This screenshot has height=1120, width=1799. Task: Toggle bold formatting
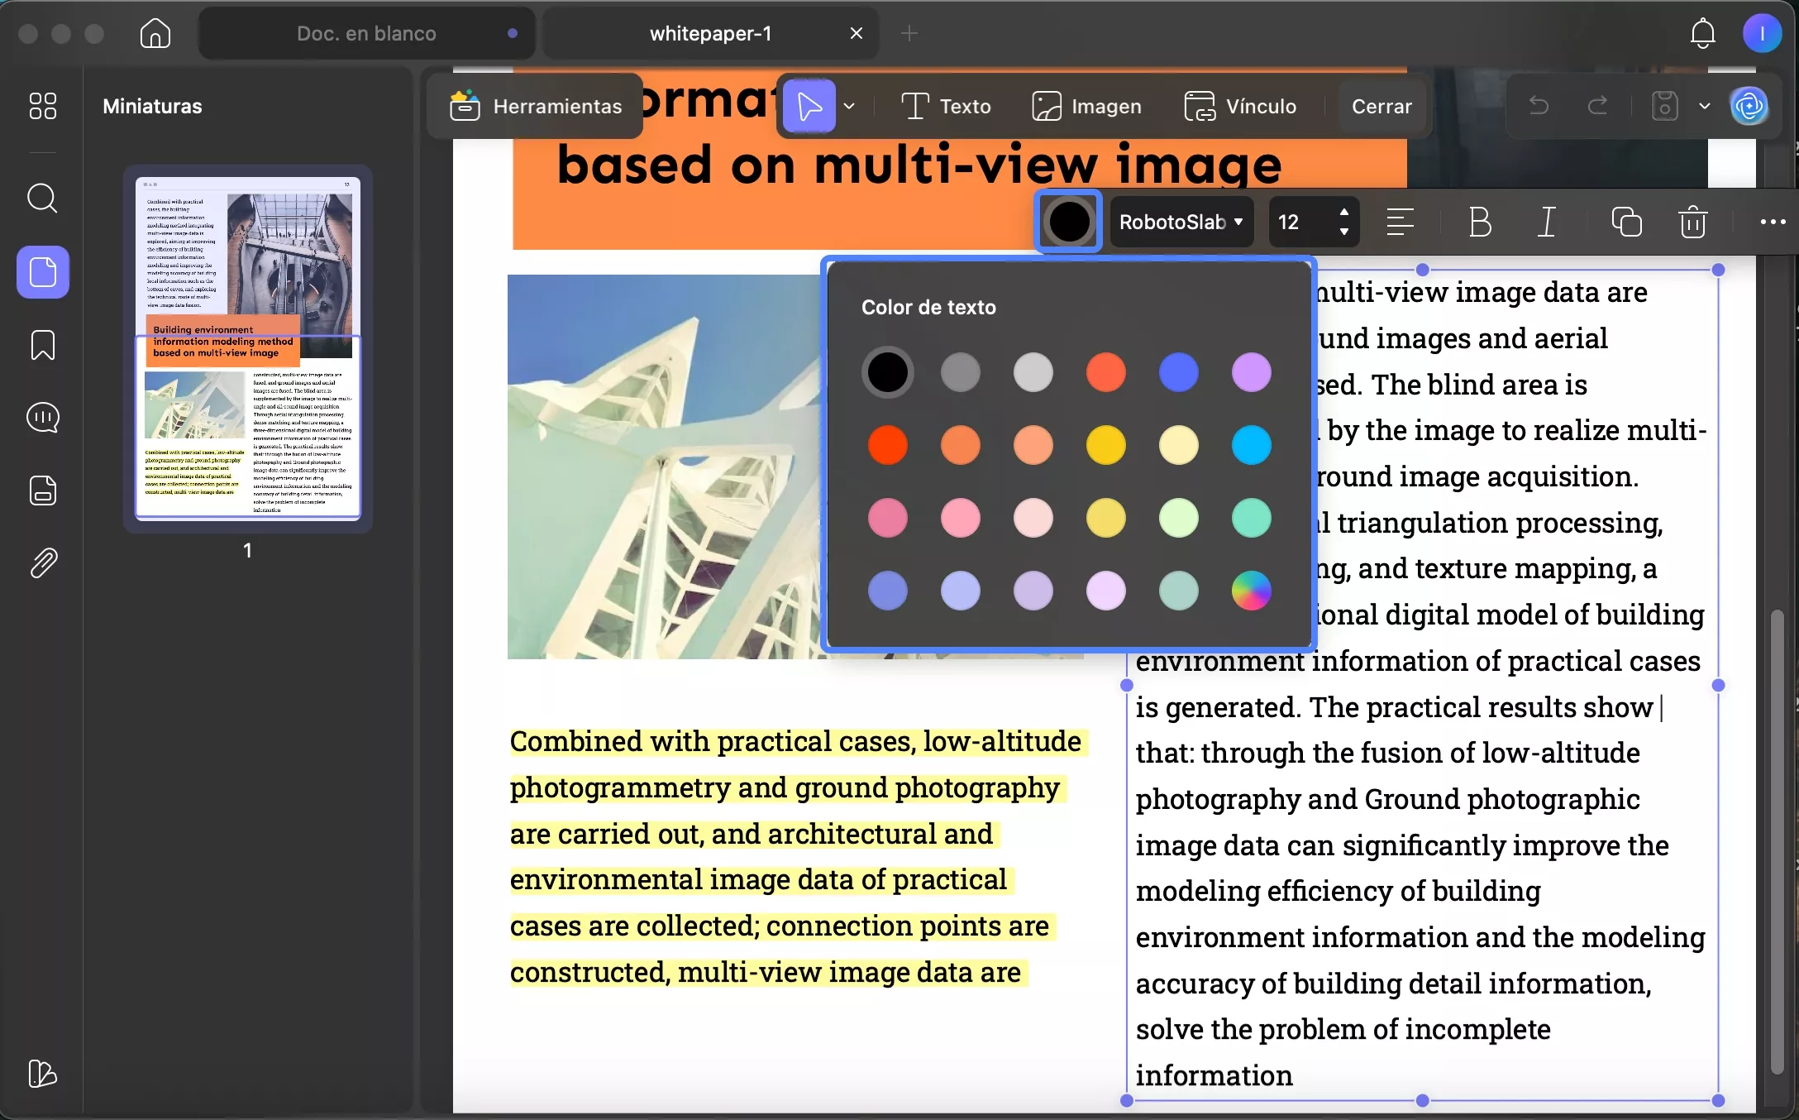point(1480,222)
